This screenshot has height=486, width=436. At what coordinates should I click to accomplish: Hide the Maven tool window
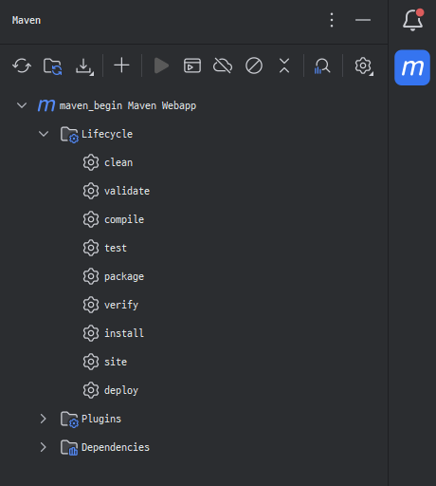[363, 20]
